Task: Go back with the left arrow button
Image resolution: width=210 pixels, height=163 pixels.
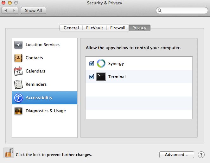Action: 6,10
